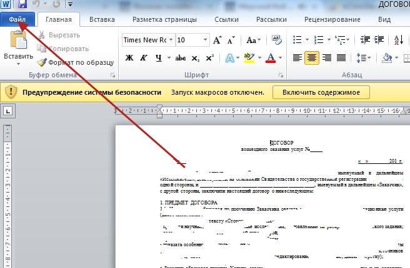Click the Включить содержимое button
This screenshot has height=268, width=410.
pos(321,92)
